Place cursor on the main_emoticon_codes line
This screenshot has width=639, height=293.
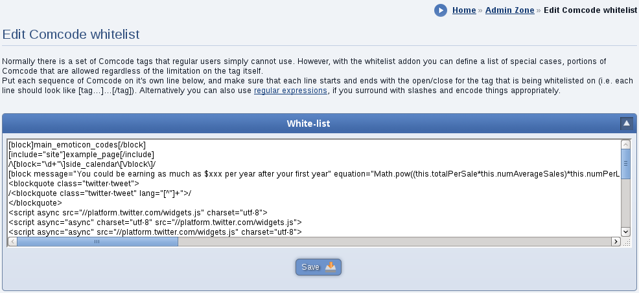coord(77,145)
